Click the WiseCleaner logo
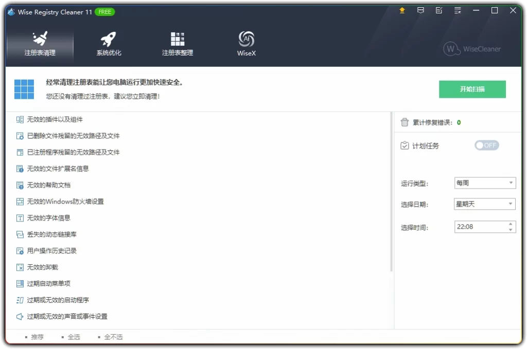The image size is (527, 349). click(471, 49)
